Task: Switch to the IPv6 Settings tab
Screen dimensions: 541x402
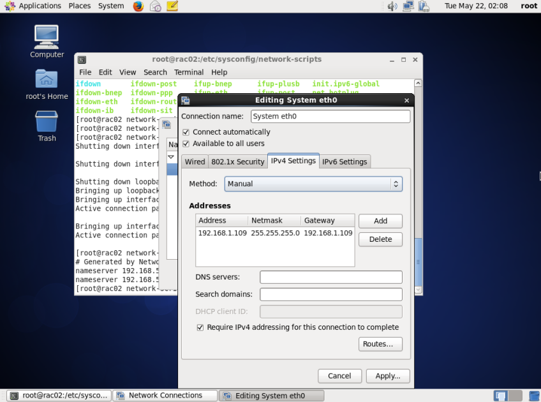Action: [x=345, y=161]
